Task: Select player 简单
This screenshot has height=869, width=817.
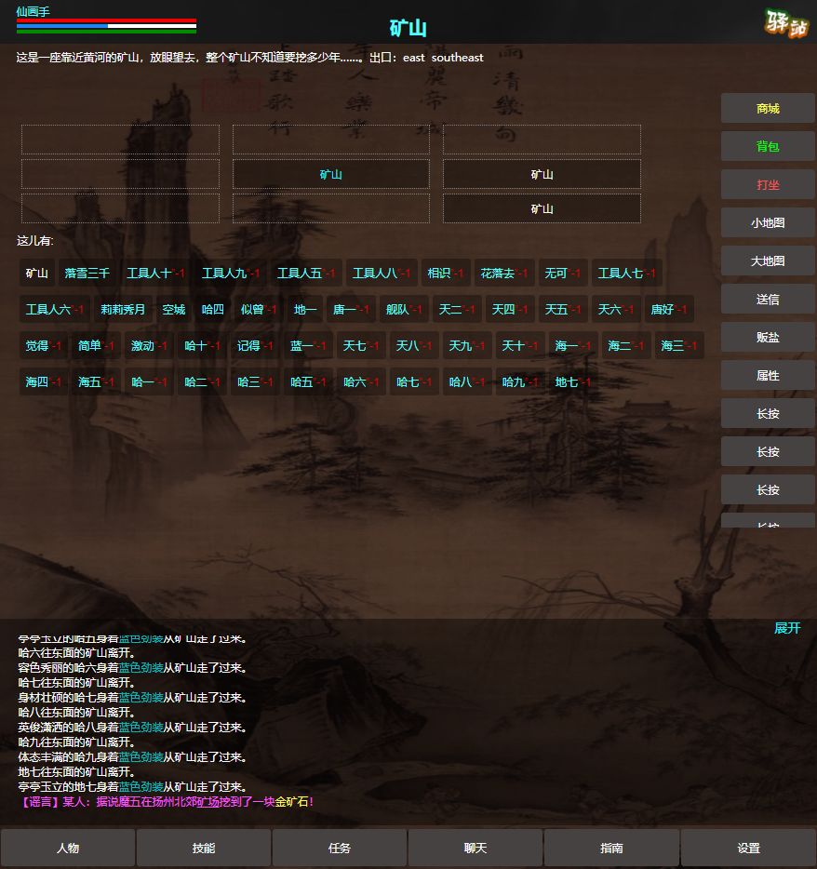Action: [x=95, y=346]
